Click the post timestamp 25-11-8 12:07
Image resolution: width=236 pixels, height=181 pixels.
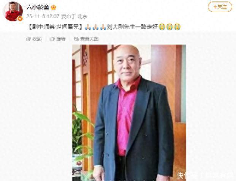43,16
